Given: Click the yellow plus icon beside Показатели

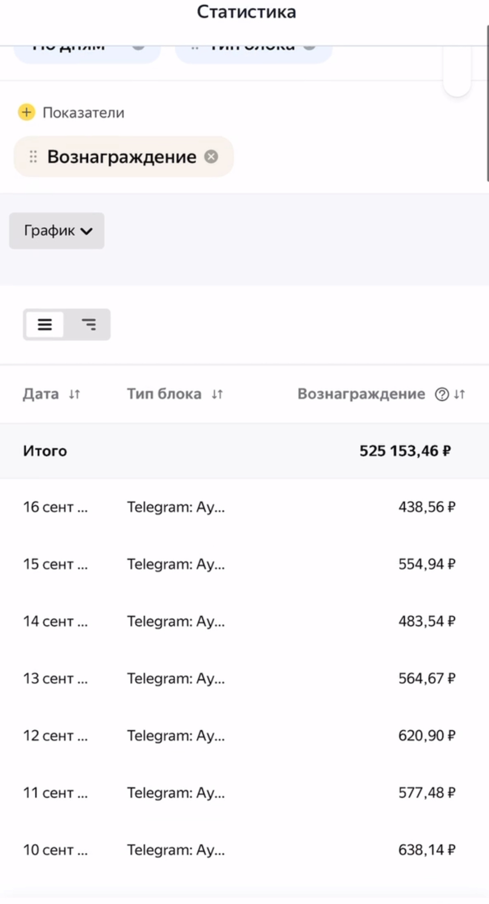Looking at the screenshot, I should [x=27, y=112].
